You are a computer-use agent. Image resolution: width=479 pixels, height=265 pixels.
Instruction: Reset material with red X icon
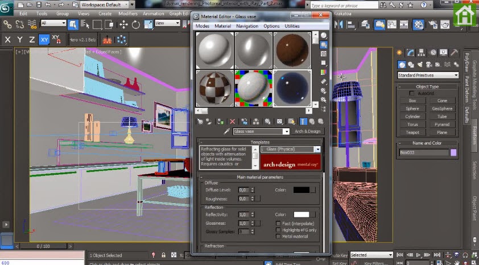(x=232, y=121)
